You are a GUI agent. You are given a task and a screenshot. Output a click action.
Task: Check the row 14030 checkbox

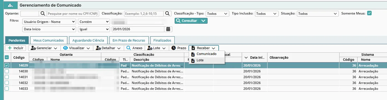7,71
